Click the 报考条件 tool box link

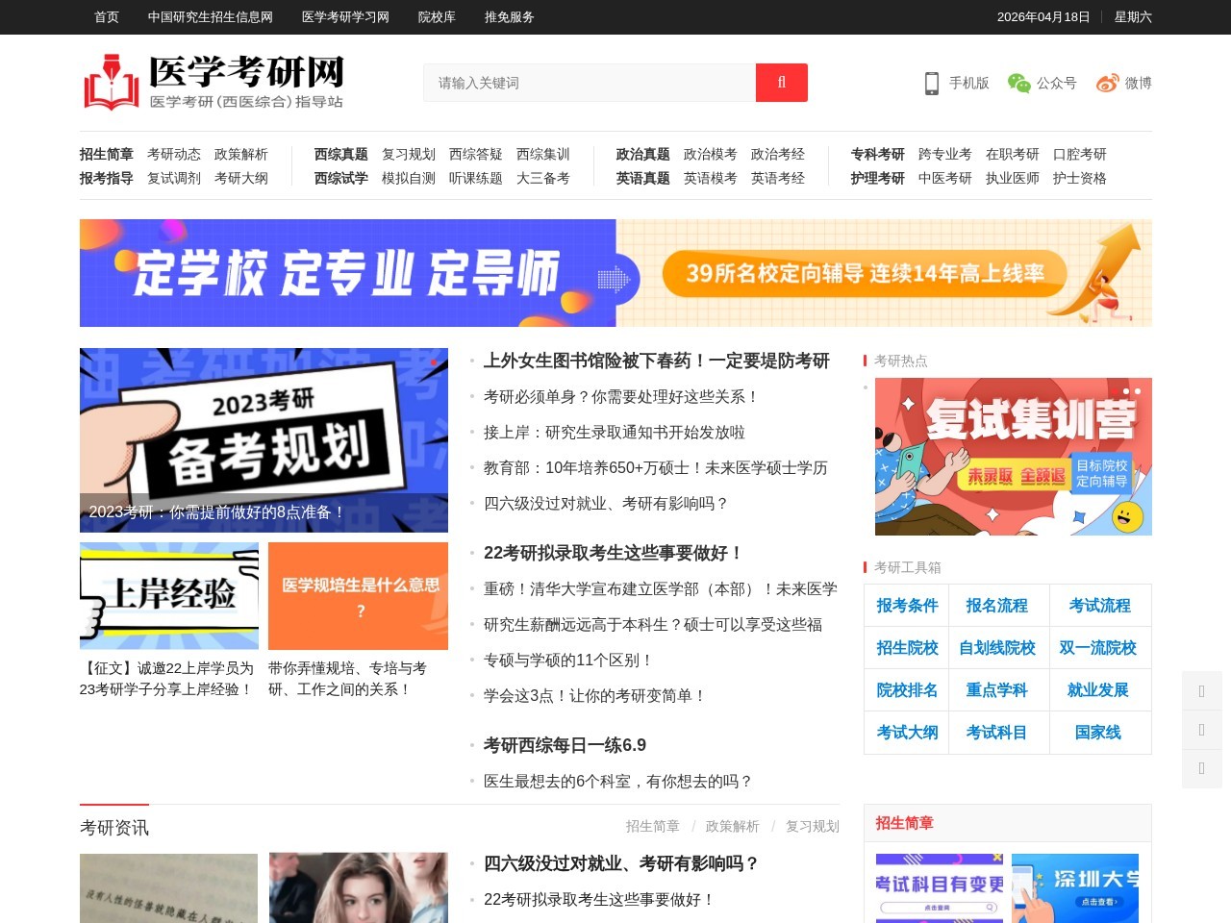click(x=906, y=605)
